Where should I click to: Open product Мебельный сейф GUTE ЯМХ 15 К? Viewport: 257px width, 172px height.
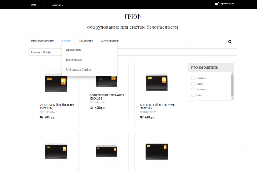[57, 106]
